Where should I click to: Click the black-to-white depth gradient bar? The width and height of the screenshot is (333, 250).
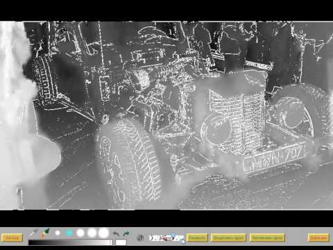tap(71, 242)
